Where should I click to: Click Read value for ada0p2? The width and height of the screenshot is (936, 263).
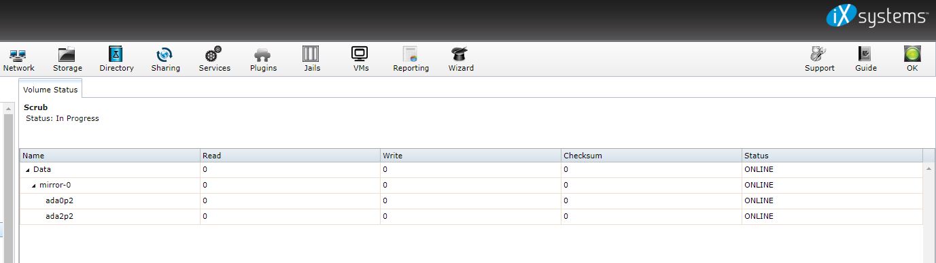[205, 200]
